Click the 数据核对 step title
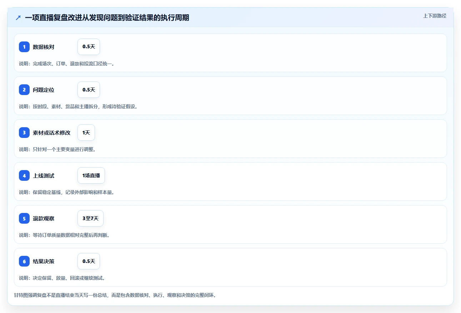The height and width of the screenshot is (313, 461). [44, 47]
